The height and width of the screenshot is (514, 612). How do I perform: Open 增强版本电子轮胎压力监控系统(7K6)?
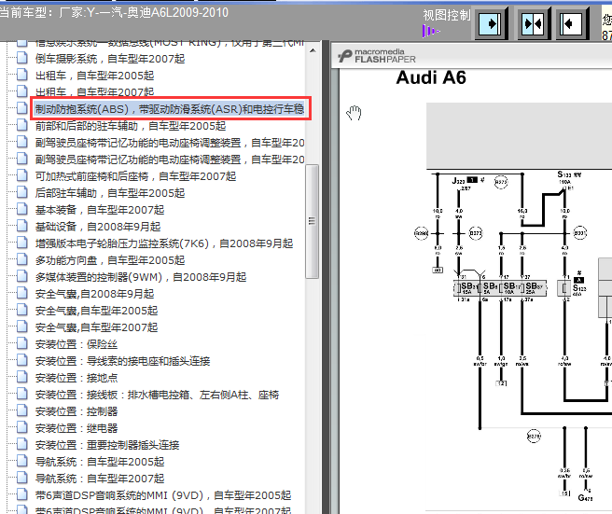pyautogui.click(x=164, y=243)
